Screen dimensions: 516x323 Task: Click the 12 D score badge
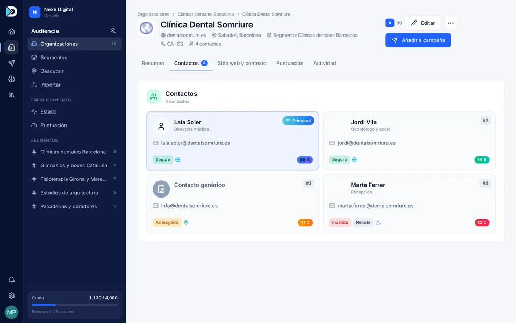pyautogui.click(x=482, y=222)
